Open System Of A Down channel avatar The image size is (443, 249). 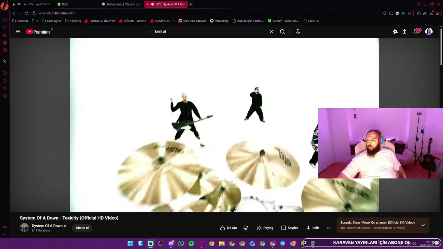pyautogui.click(x=24, y=228)
